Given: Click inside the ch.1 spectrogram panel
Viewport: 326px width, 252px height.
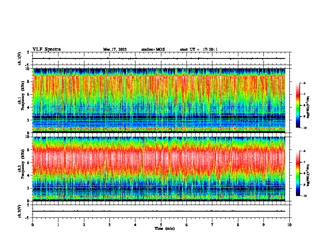Looking at the screenshot, I should 159,100.
